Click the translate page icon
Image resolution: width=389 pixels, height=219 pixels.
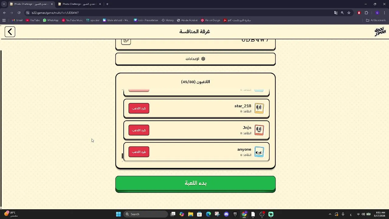coord(336,13)
